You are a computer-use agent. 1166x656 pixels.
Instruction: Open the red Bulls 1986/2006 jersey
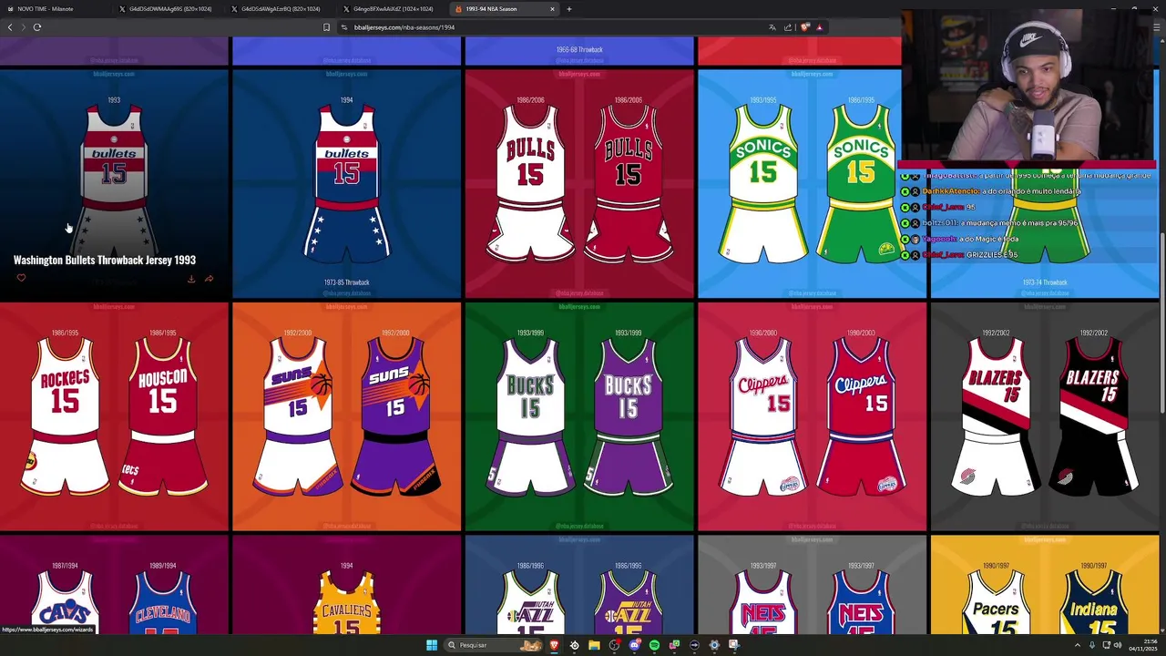(629, 182)
